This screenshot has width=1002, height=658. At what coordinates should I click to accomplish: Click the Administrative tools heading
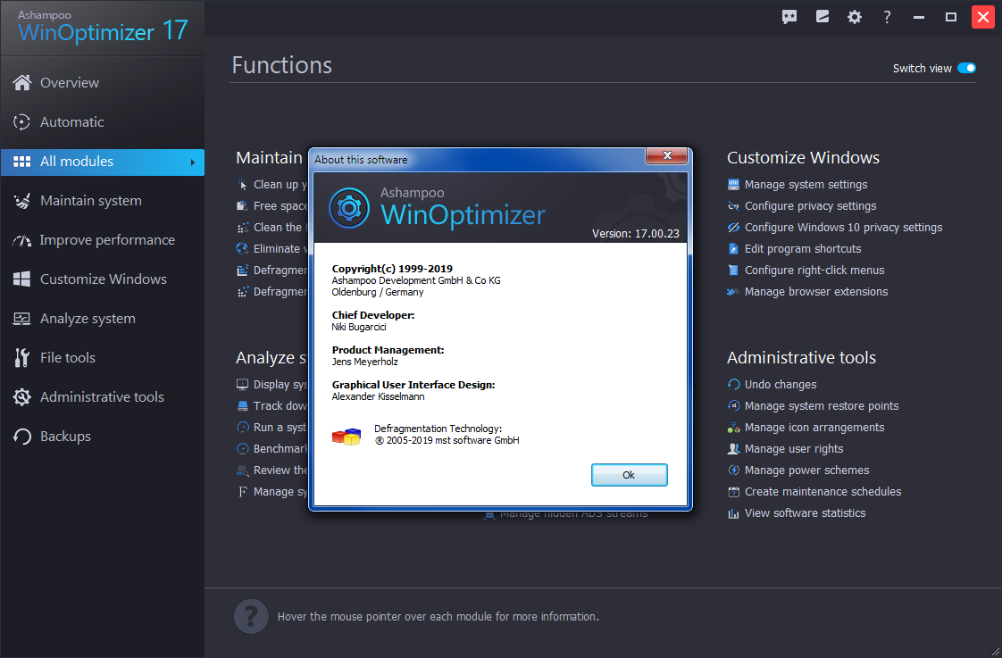point(801,358)
